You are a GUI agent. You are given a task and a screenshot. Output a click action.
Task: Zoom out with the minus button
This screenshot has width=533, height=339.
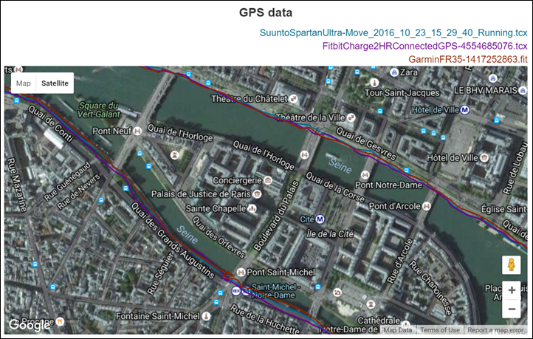tap(512, 309)
